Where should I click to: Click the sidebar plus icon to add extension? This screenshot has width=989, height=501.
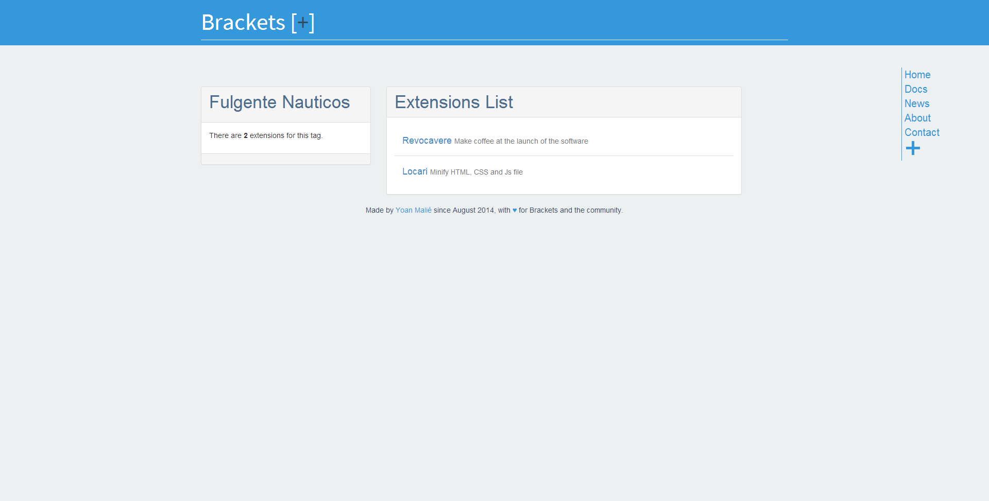click(x=913, y=148)
